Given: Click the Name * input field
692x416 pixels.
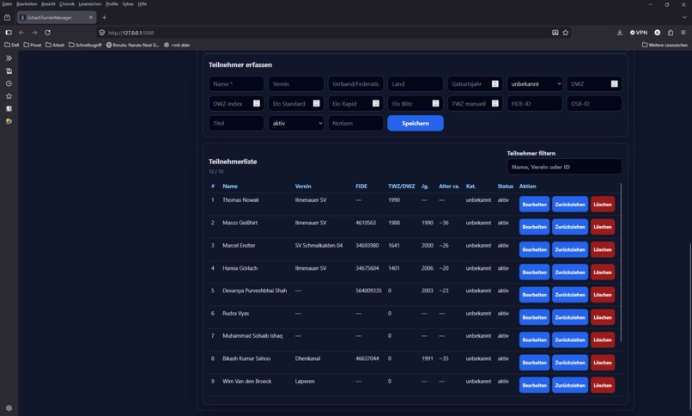Looking at the screenshot, I should pyautogui.click(x=236, y=84).
